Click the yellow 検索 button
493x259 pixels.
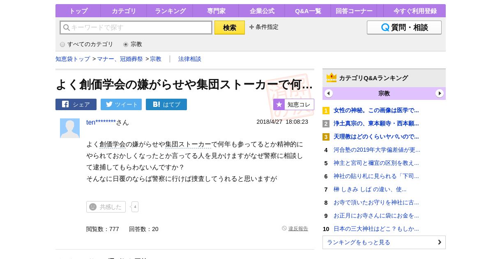point(230,28)
